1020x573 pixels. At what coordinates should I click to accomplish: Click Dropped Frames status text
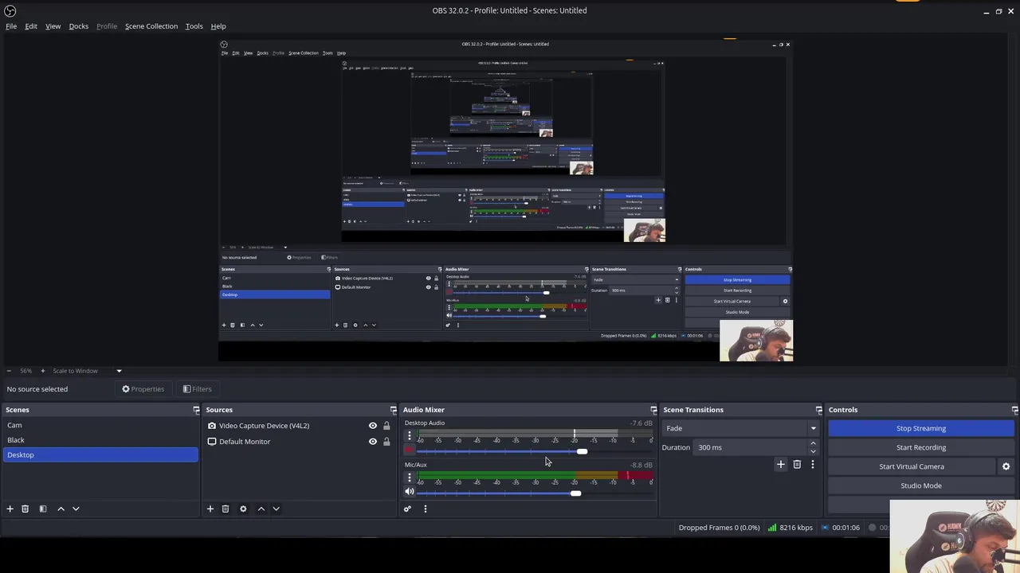click(719, 528)
